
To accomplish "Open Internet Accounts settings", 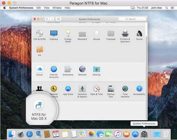I will 54,72.
